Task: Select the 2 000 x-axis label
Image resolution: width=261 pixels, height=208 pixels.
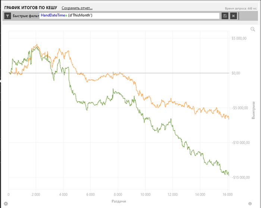Action: click(x=36, y=194)
